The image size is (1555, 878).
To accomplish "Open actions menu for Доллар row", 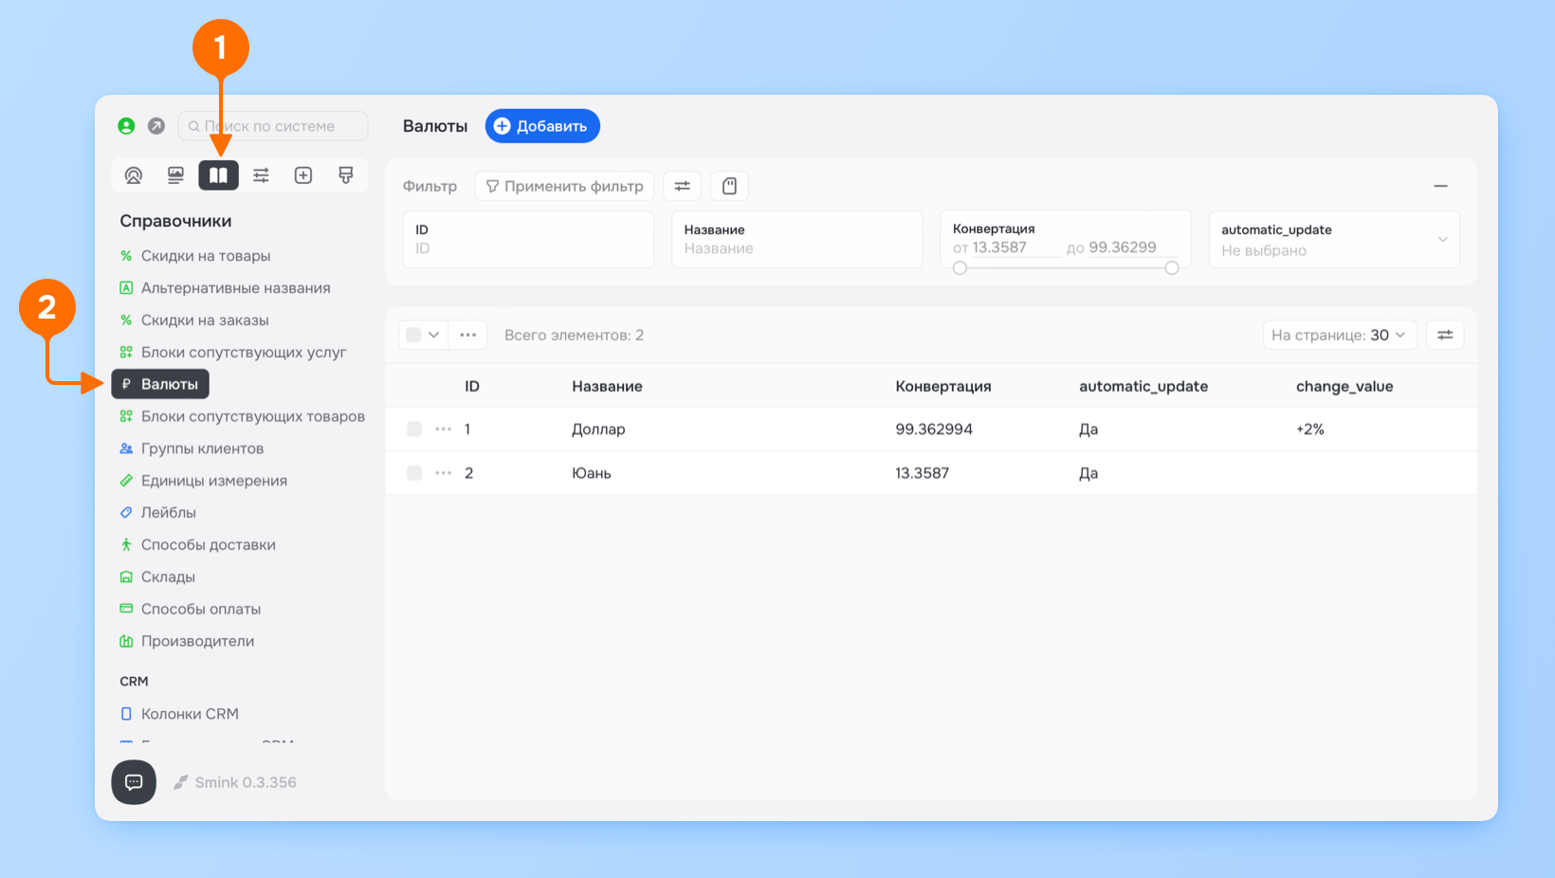I will pyautogui.click(x=443, y=430).
